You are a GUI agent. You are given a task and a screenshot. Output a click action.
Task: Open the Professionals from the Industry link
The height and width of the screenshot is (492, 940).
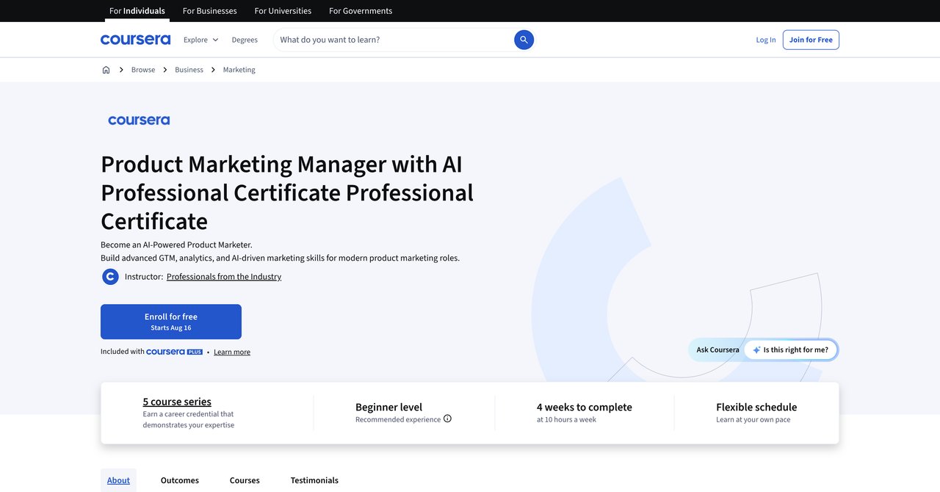click(x=224, y=277)
